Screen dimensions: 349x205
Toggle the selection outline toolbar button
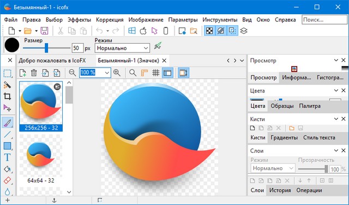tap(232, 31)
